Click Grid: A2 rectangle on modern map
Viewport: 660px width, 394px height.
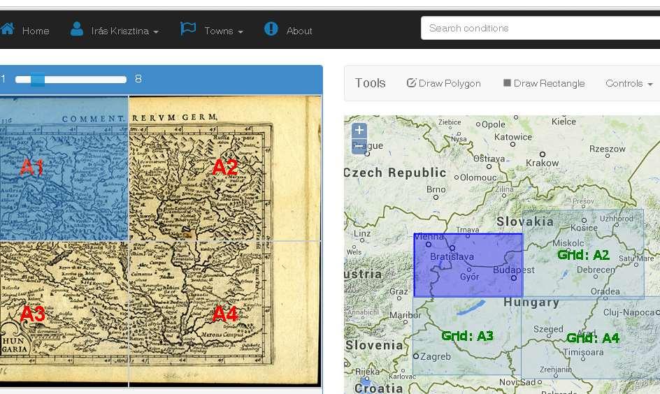tap(583, 254)
